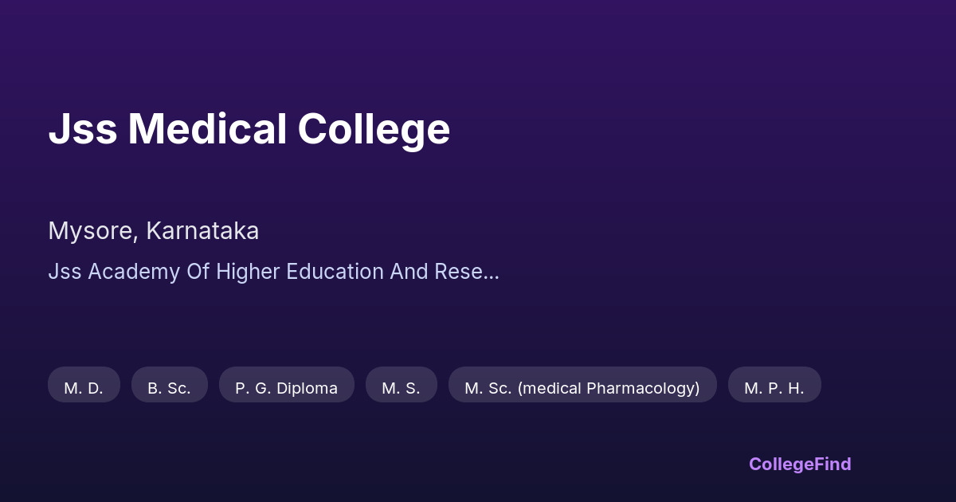
Task: Click "Find" in the CollegeFind logo
Action: click(831, 464)
